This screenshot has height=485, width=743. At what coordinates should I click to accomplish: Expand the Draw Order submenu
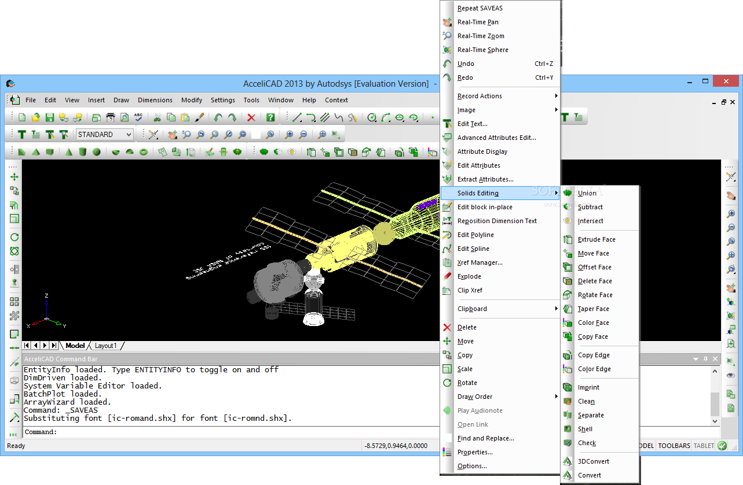point(500,397)
